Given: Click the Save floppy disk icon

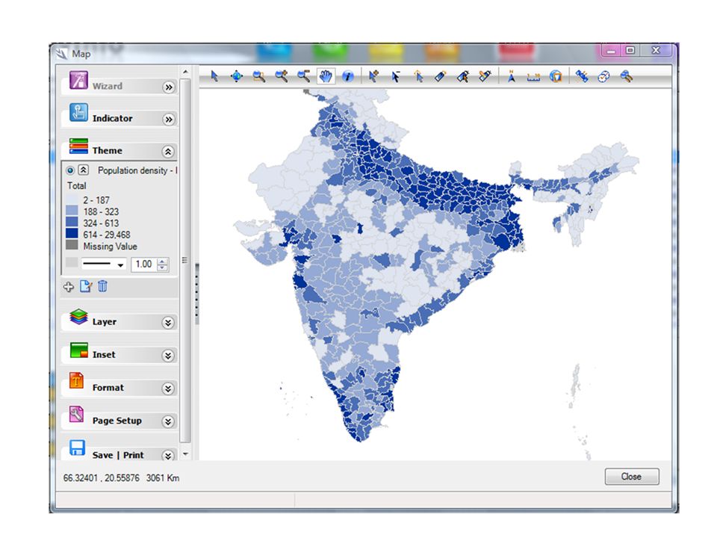Looking at the screenshot, I should [x=77, y=448].
